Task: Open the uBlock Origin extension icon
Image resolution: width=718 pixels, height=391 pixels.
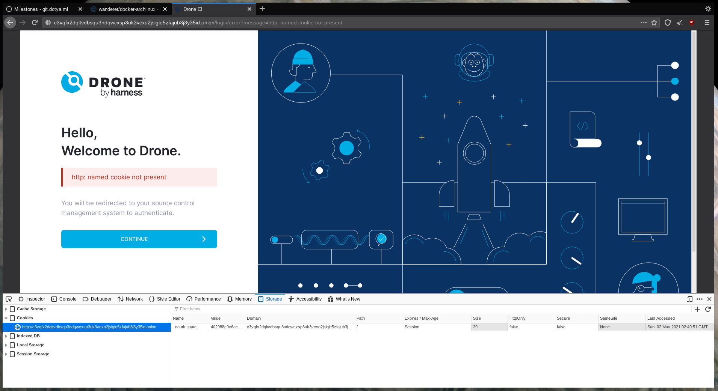Action: point(692,23)
